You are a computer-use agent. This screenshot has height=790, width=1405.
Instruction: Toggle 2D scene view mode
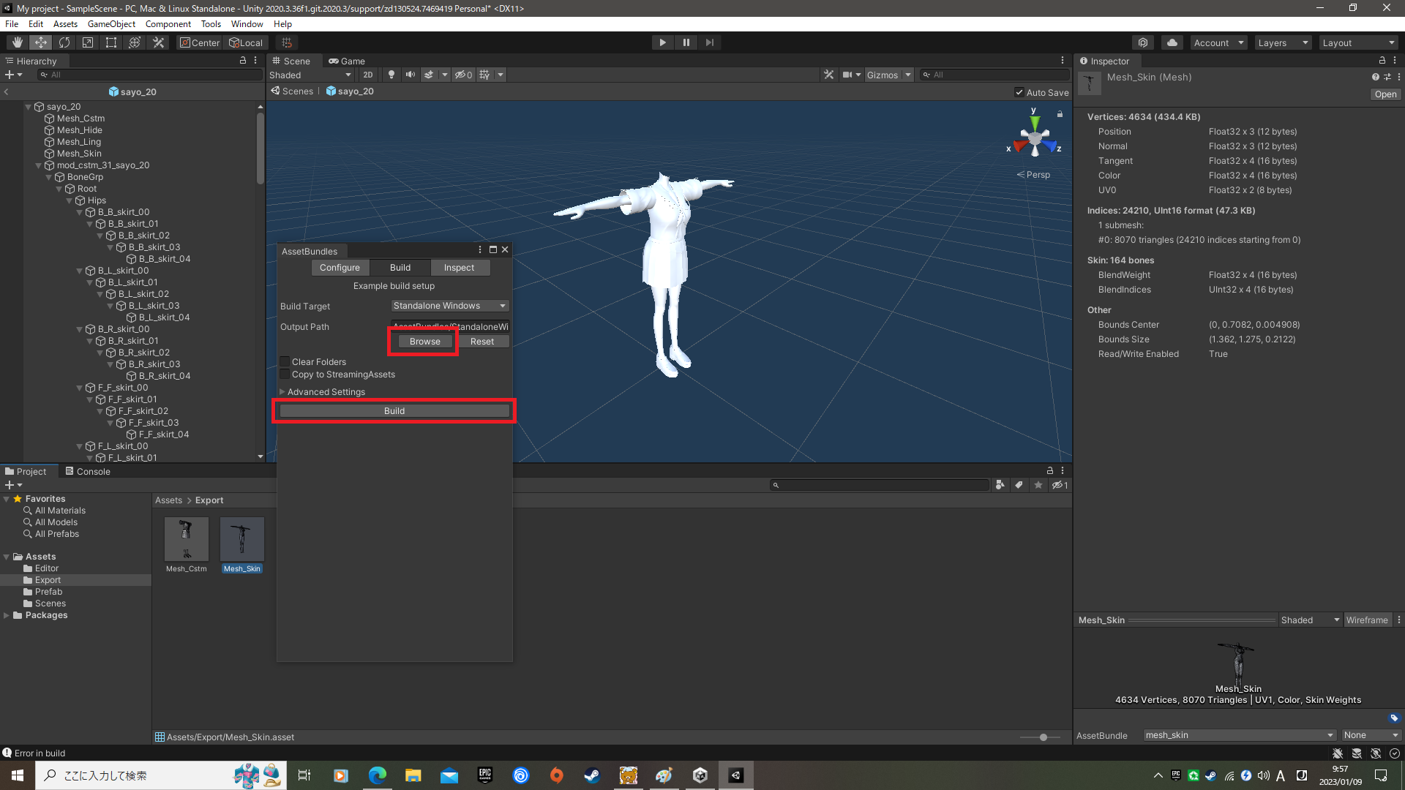368,75
